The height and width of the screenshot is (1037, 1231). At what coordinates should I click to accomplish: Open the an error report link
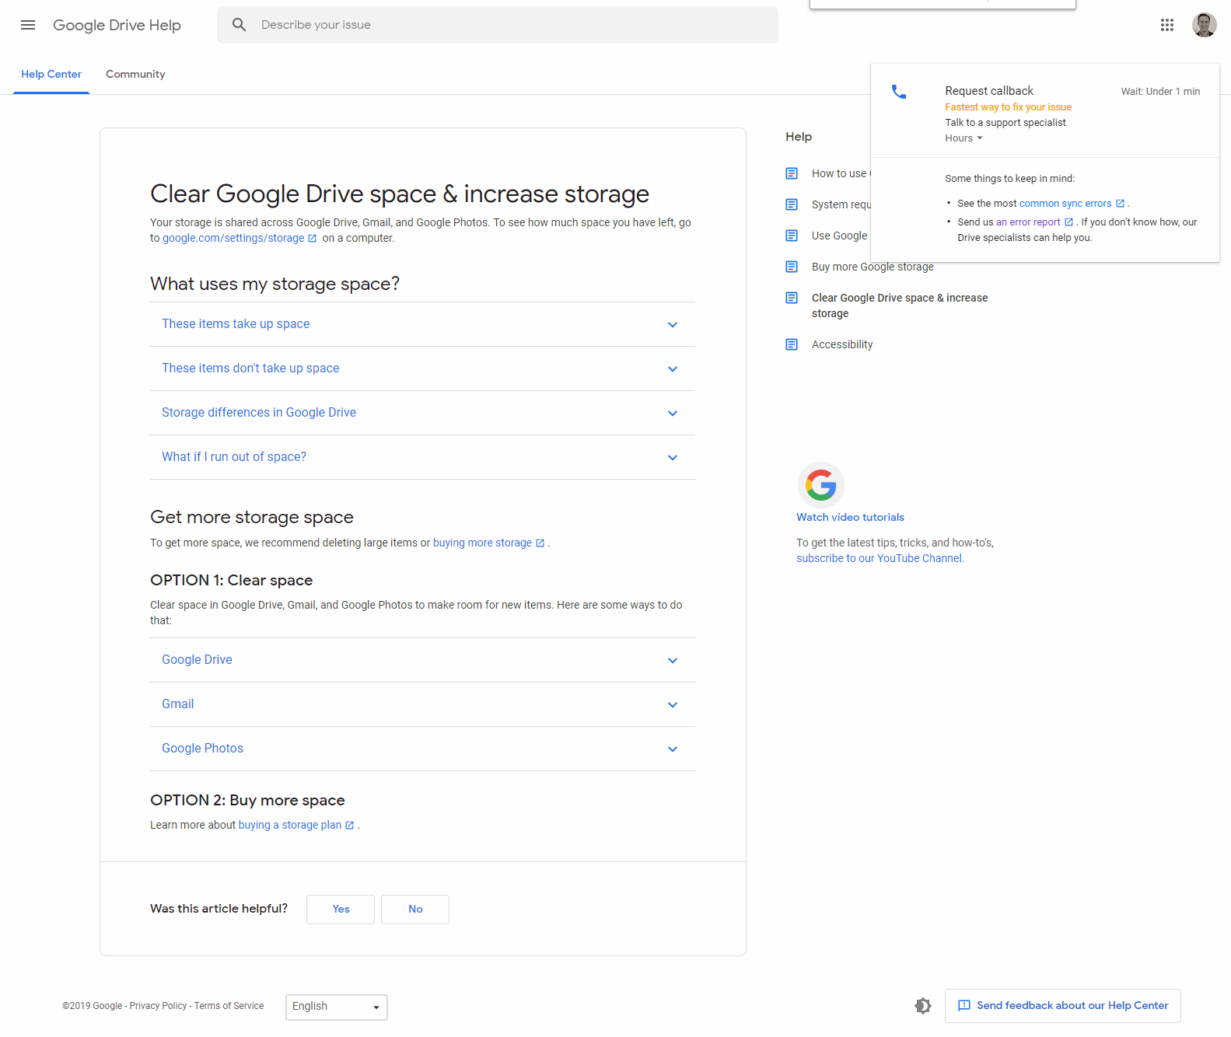click(1028, 222)
